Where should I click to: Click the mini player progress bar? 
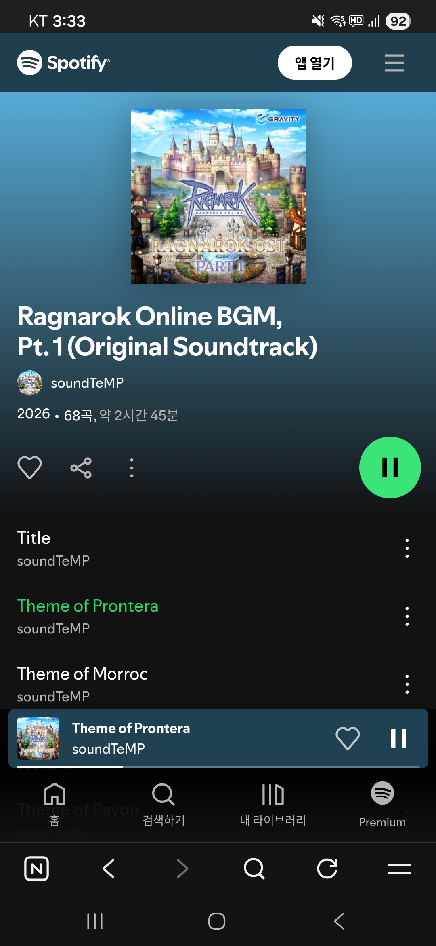click(218, 767)
